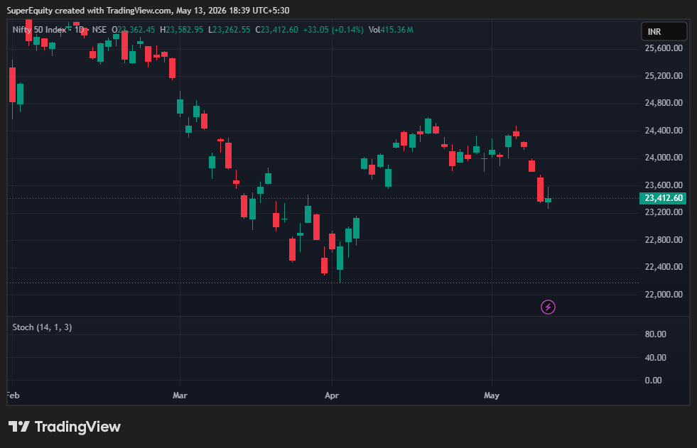
Task: Click the 24,800.00 price axis label
Action: 664,103
